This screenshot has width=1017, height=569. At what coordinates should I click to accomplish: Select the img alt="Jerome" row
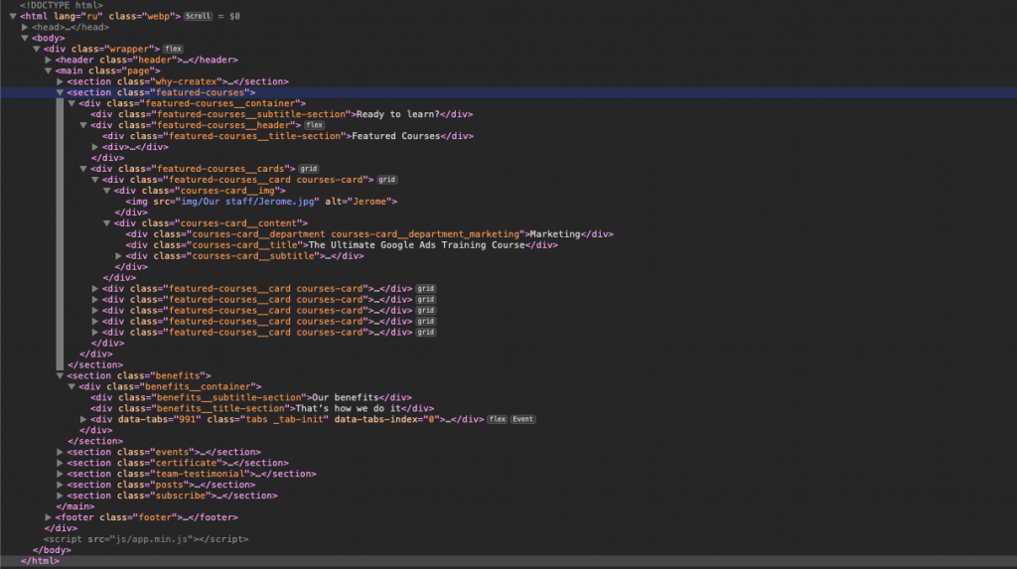coord(261,202)
